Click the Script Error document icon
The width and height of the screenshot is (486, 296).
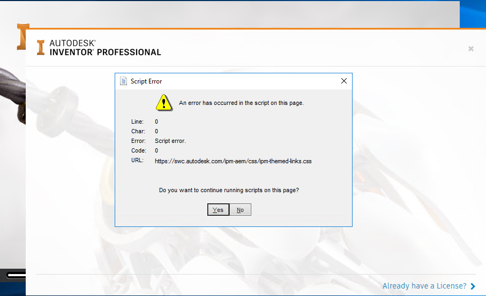[123, 81]
